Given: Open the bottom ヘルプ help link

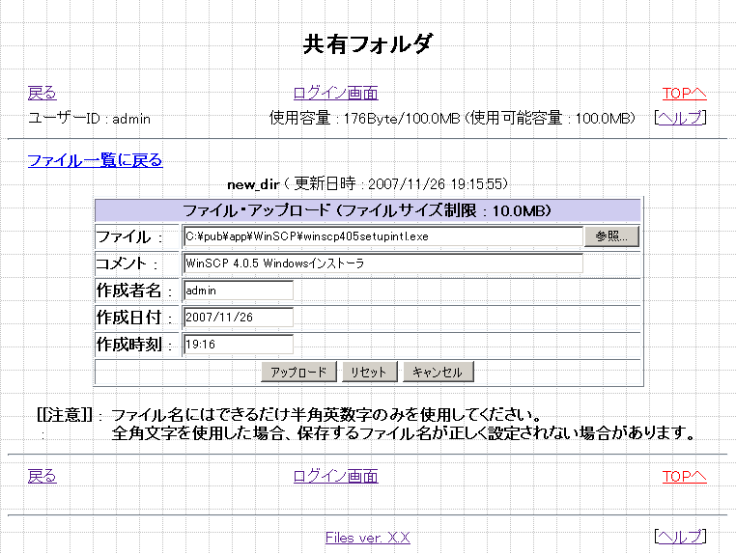Looking at the screenshot, I should pyautogui.click(x=680, y=537).
